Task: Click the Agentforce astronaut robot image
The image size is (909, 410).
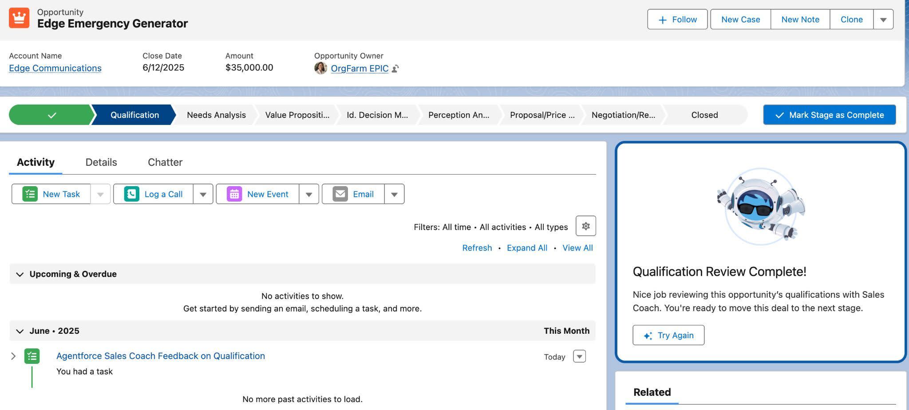Action: (761, 207)
